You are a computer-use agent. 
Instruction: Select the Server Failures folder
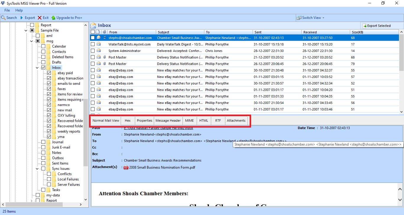69,185
